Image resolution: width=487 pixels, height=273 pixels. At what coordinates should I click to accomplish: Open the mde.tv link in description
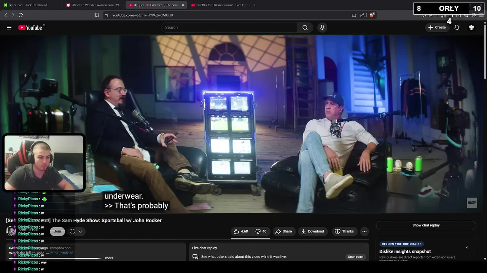61,253
